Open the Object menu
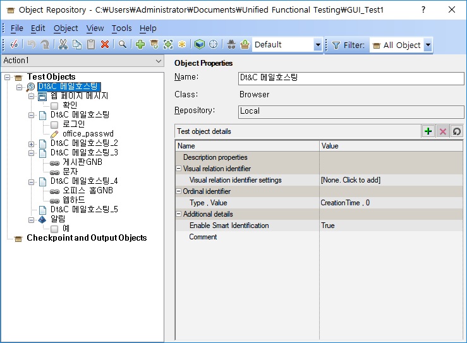The height and width of the screenshot is (343, 467). pos(66,28)
